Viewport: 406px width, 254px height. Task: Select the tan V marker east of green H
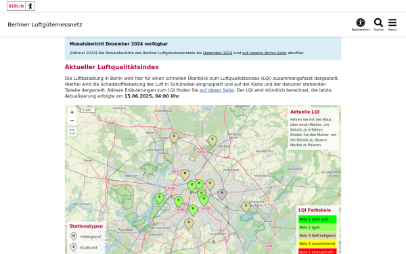210,185
